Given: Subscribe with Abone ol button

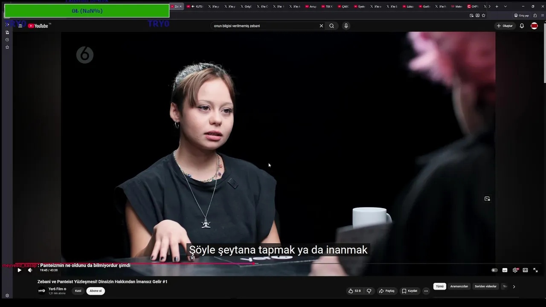Looking at the screenshot, I should click(96, 291).
